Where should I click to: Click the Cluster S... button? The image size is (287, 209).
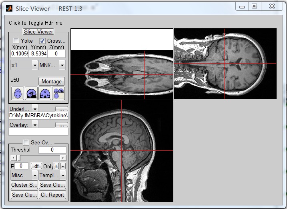point(24,185)
